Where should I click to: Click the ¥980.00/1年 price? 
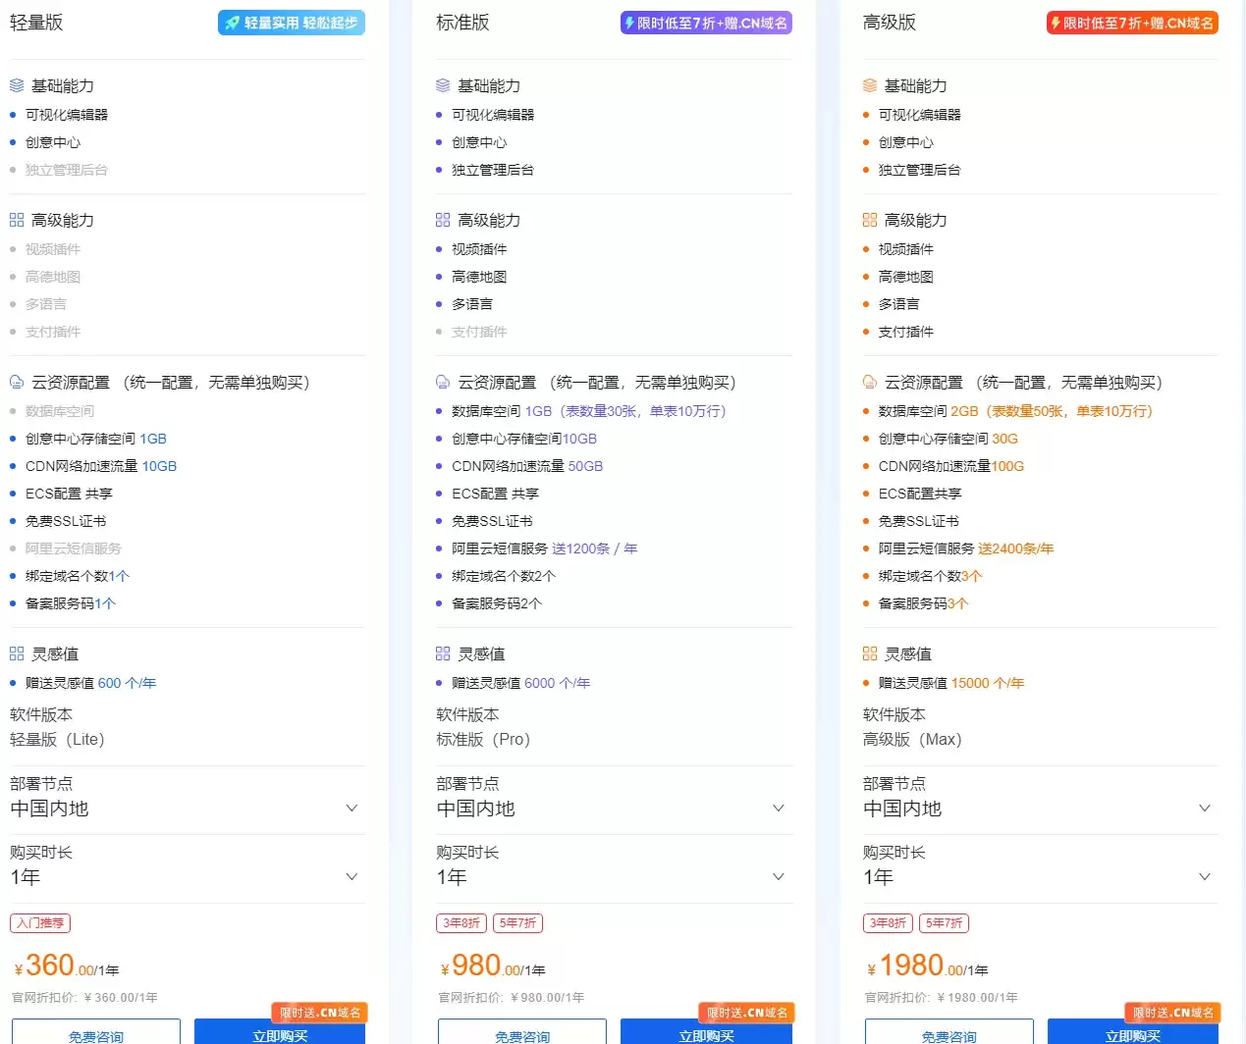click(492, 966)
